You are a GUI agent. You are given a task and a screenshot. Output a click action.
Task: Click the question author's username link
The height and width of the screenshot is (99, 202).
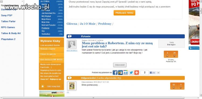coord(72,50)
